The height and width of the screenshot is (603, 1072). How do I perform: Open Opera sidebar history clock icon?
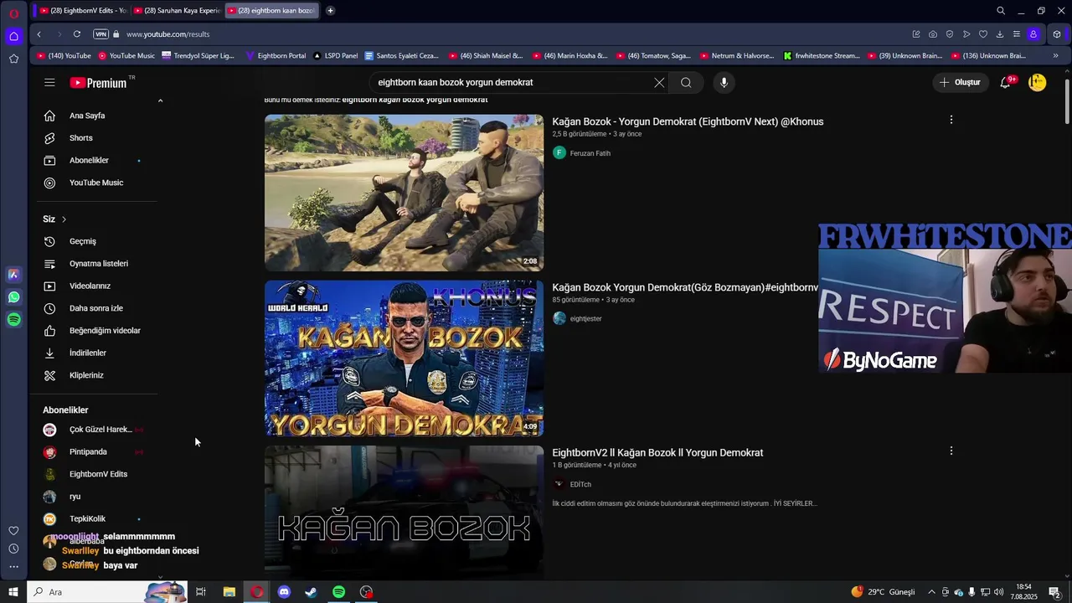tap(13, 549)
